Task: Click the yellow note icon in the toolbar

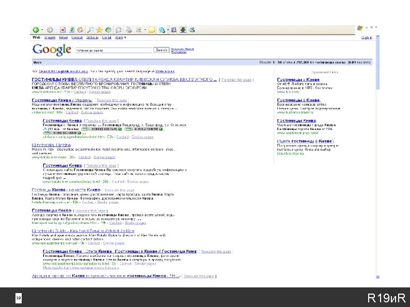Action: [x=152, y=30]
